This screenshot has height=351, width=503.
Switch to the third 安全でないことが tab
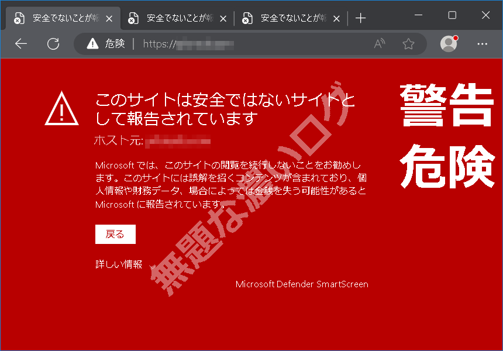click(291, 18)
